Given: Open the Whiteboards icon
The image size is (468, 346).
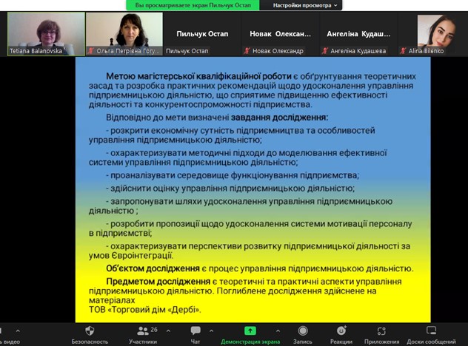Looking at the screenshot, I should click(431, 330).
